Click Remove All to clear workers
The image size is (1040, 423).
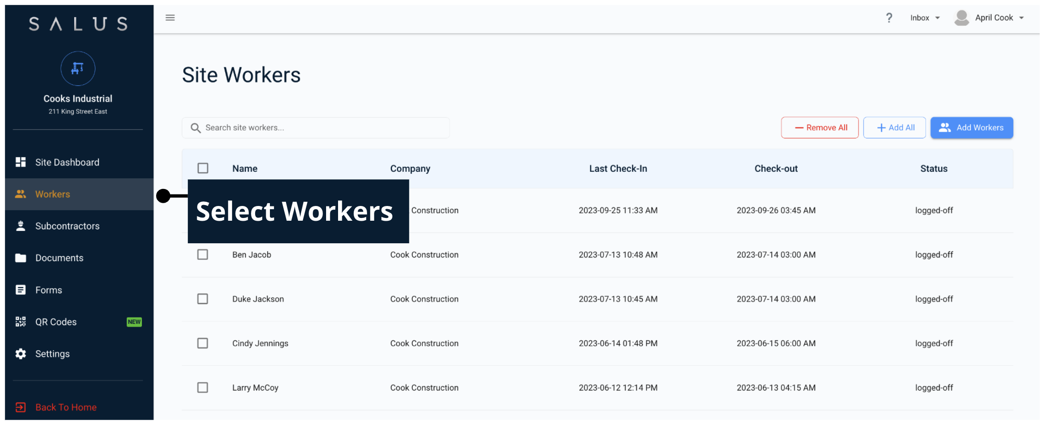[x=819, y=128]
